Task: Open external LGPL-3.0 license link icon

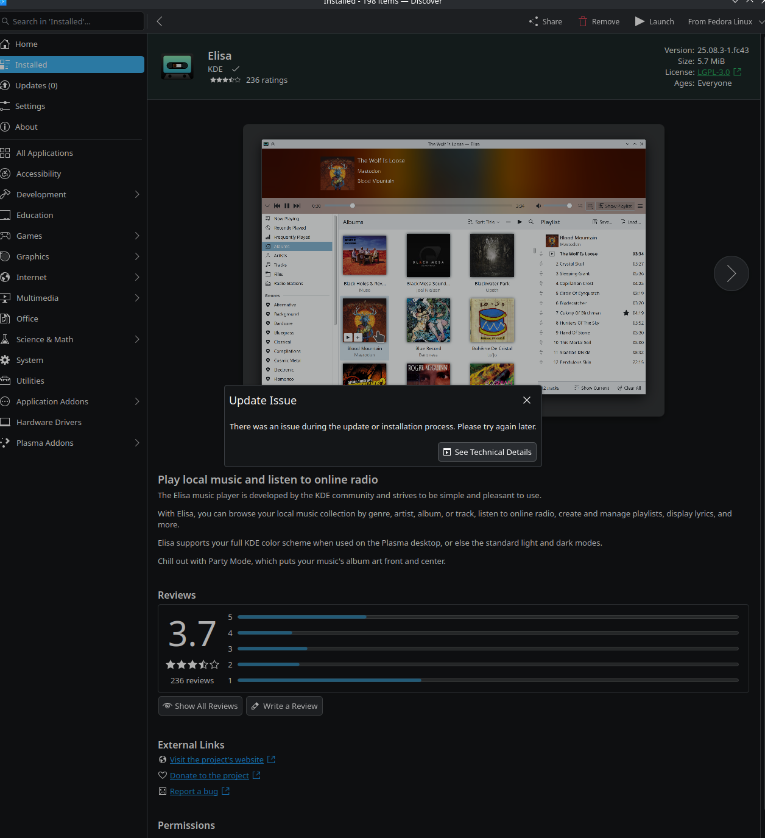Action: tap(737, 72)
